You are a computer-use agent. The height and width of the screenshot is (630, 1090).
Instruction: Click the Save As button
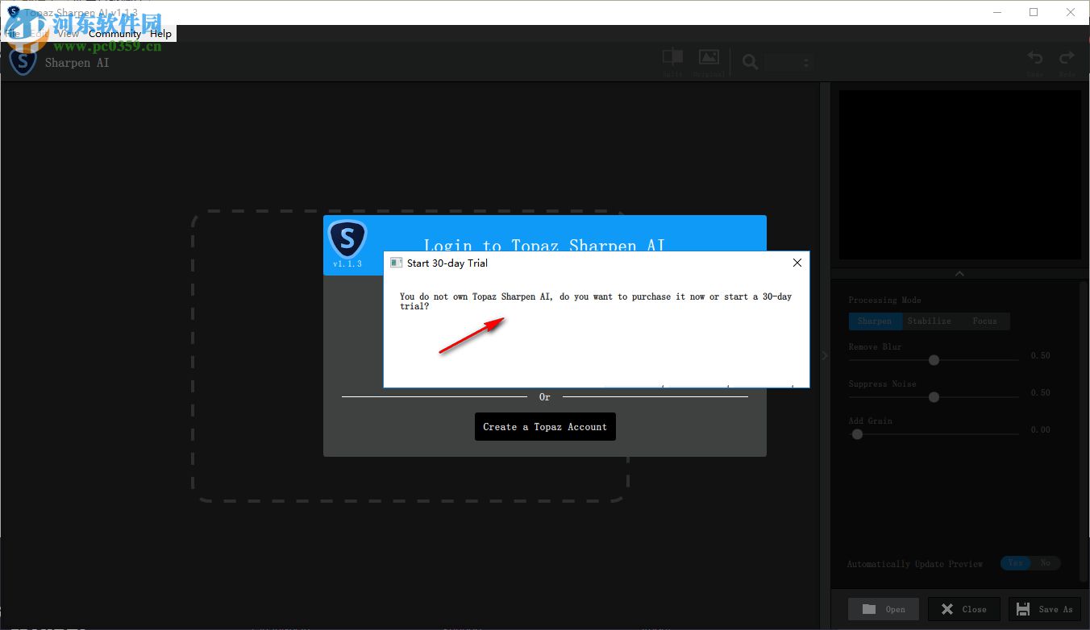coord(1045,609)
